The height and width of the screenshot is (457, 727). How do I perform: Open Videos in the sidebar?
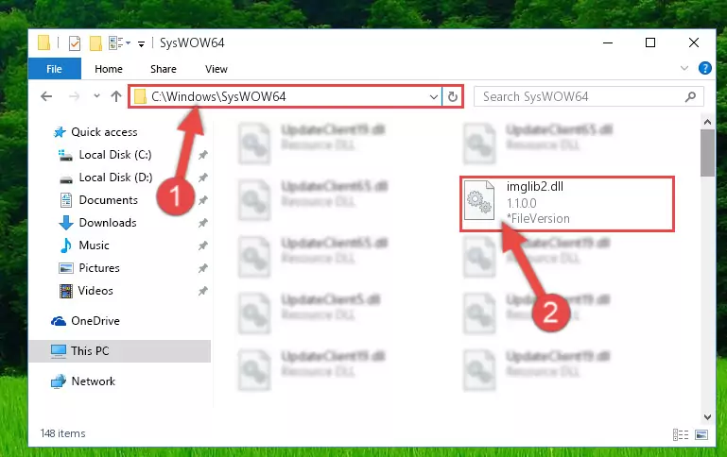(x=86, y=291)
